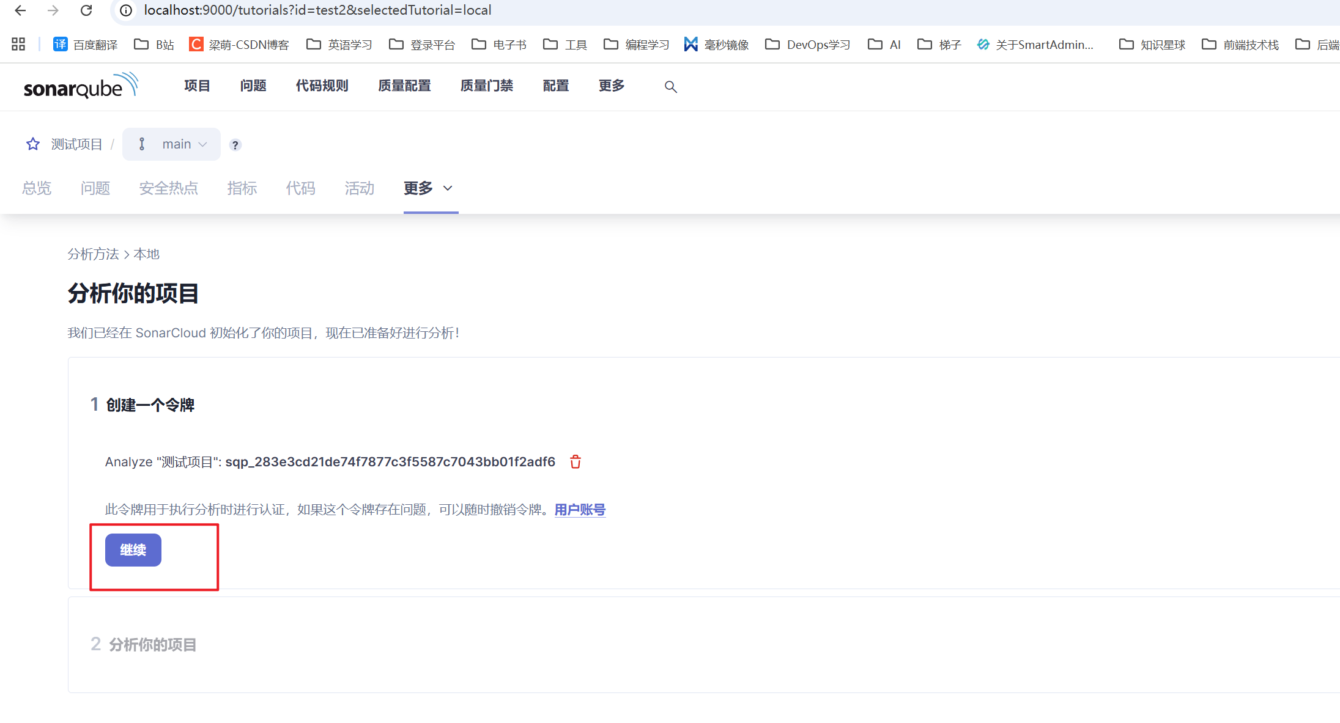Open 项目 in the top navigation

point(197,86)
